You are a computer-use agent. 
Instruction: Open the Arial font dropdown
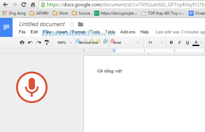click(126, 43)
